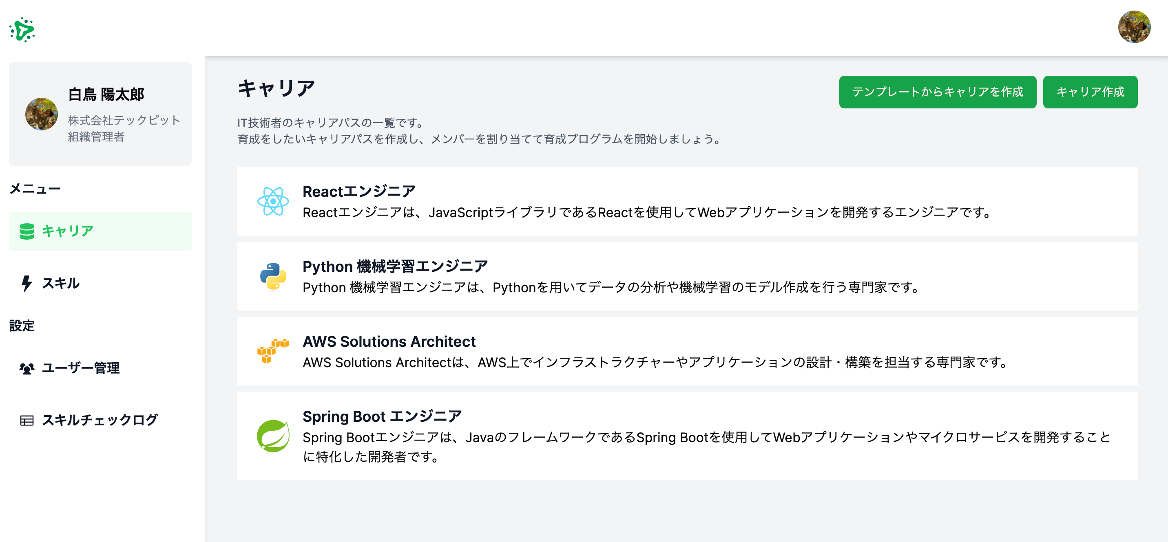1168x542 pixels.
Task: Open スキル menu item
Action: 61,283
